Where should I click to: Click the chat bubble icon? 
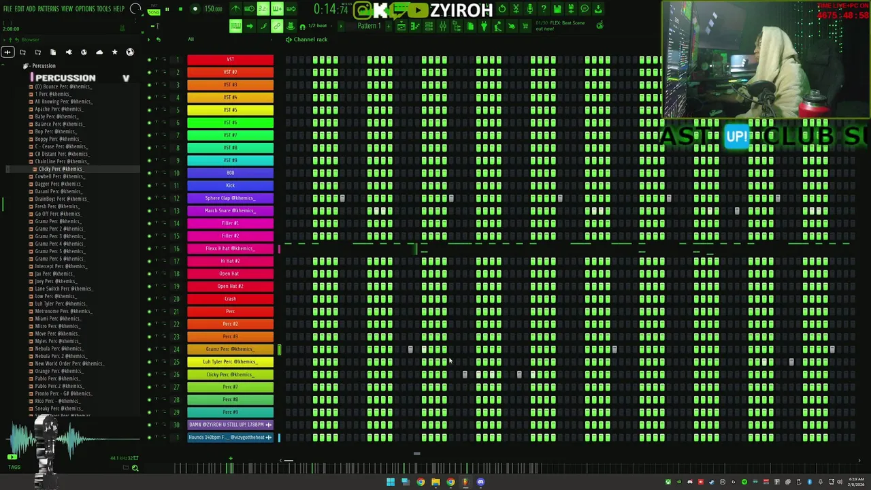[x=585, y=9]
